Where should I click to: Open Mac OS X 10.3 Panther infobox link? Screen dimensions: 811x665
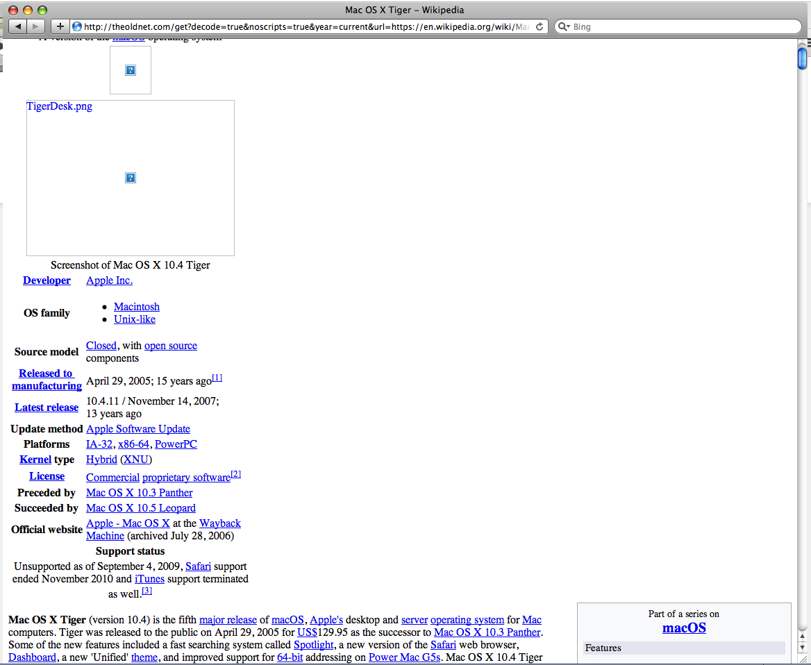pos(139,493)
